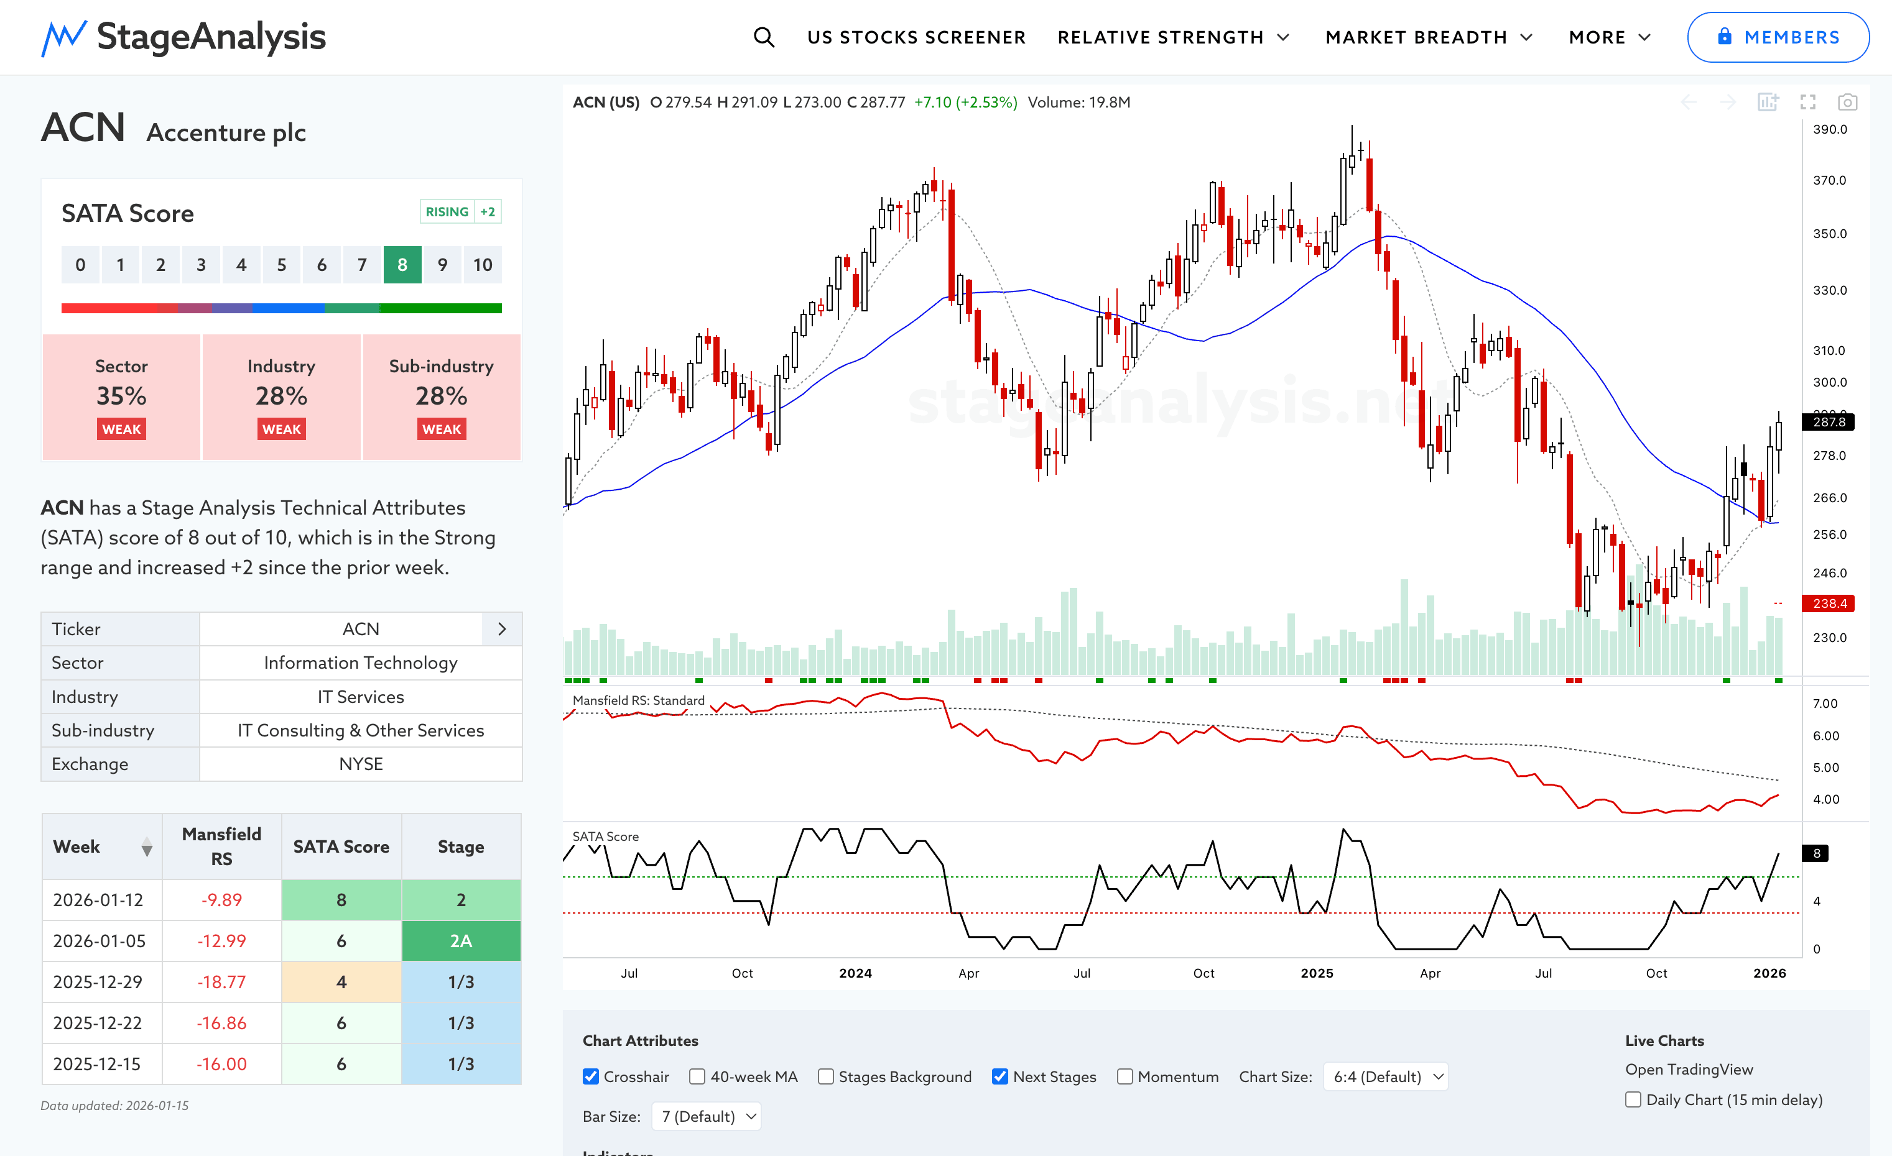Screen dimensions: 1892x1156
Task: Enable the 40-week MA checkbox
Action: tap(697, 1076)
